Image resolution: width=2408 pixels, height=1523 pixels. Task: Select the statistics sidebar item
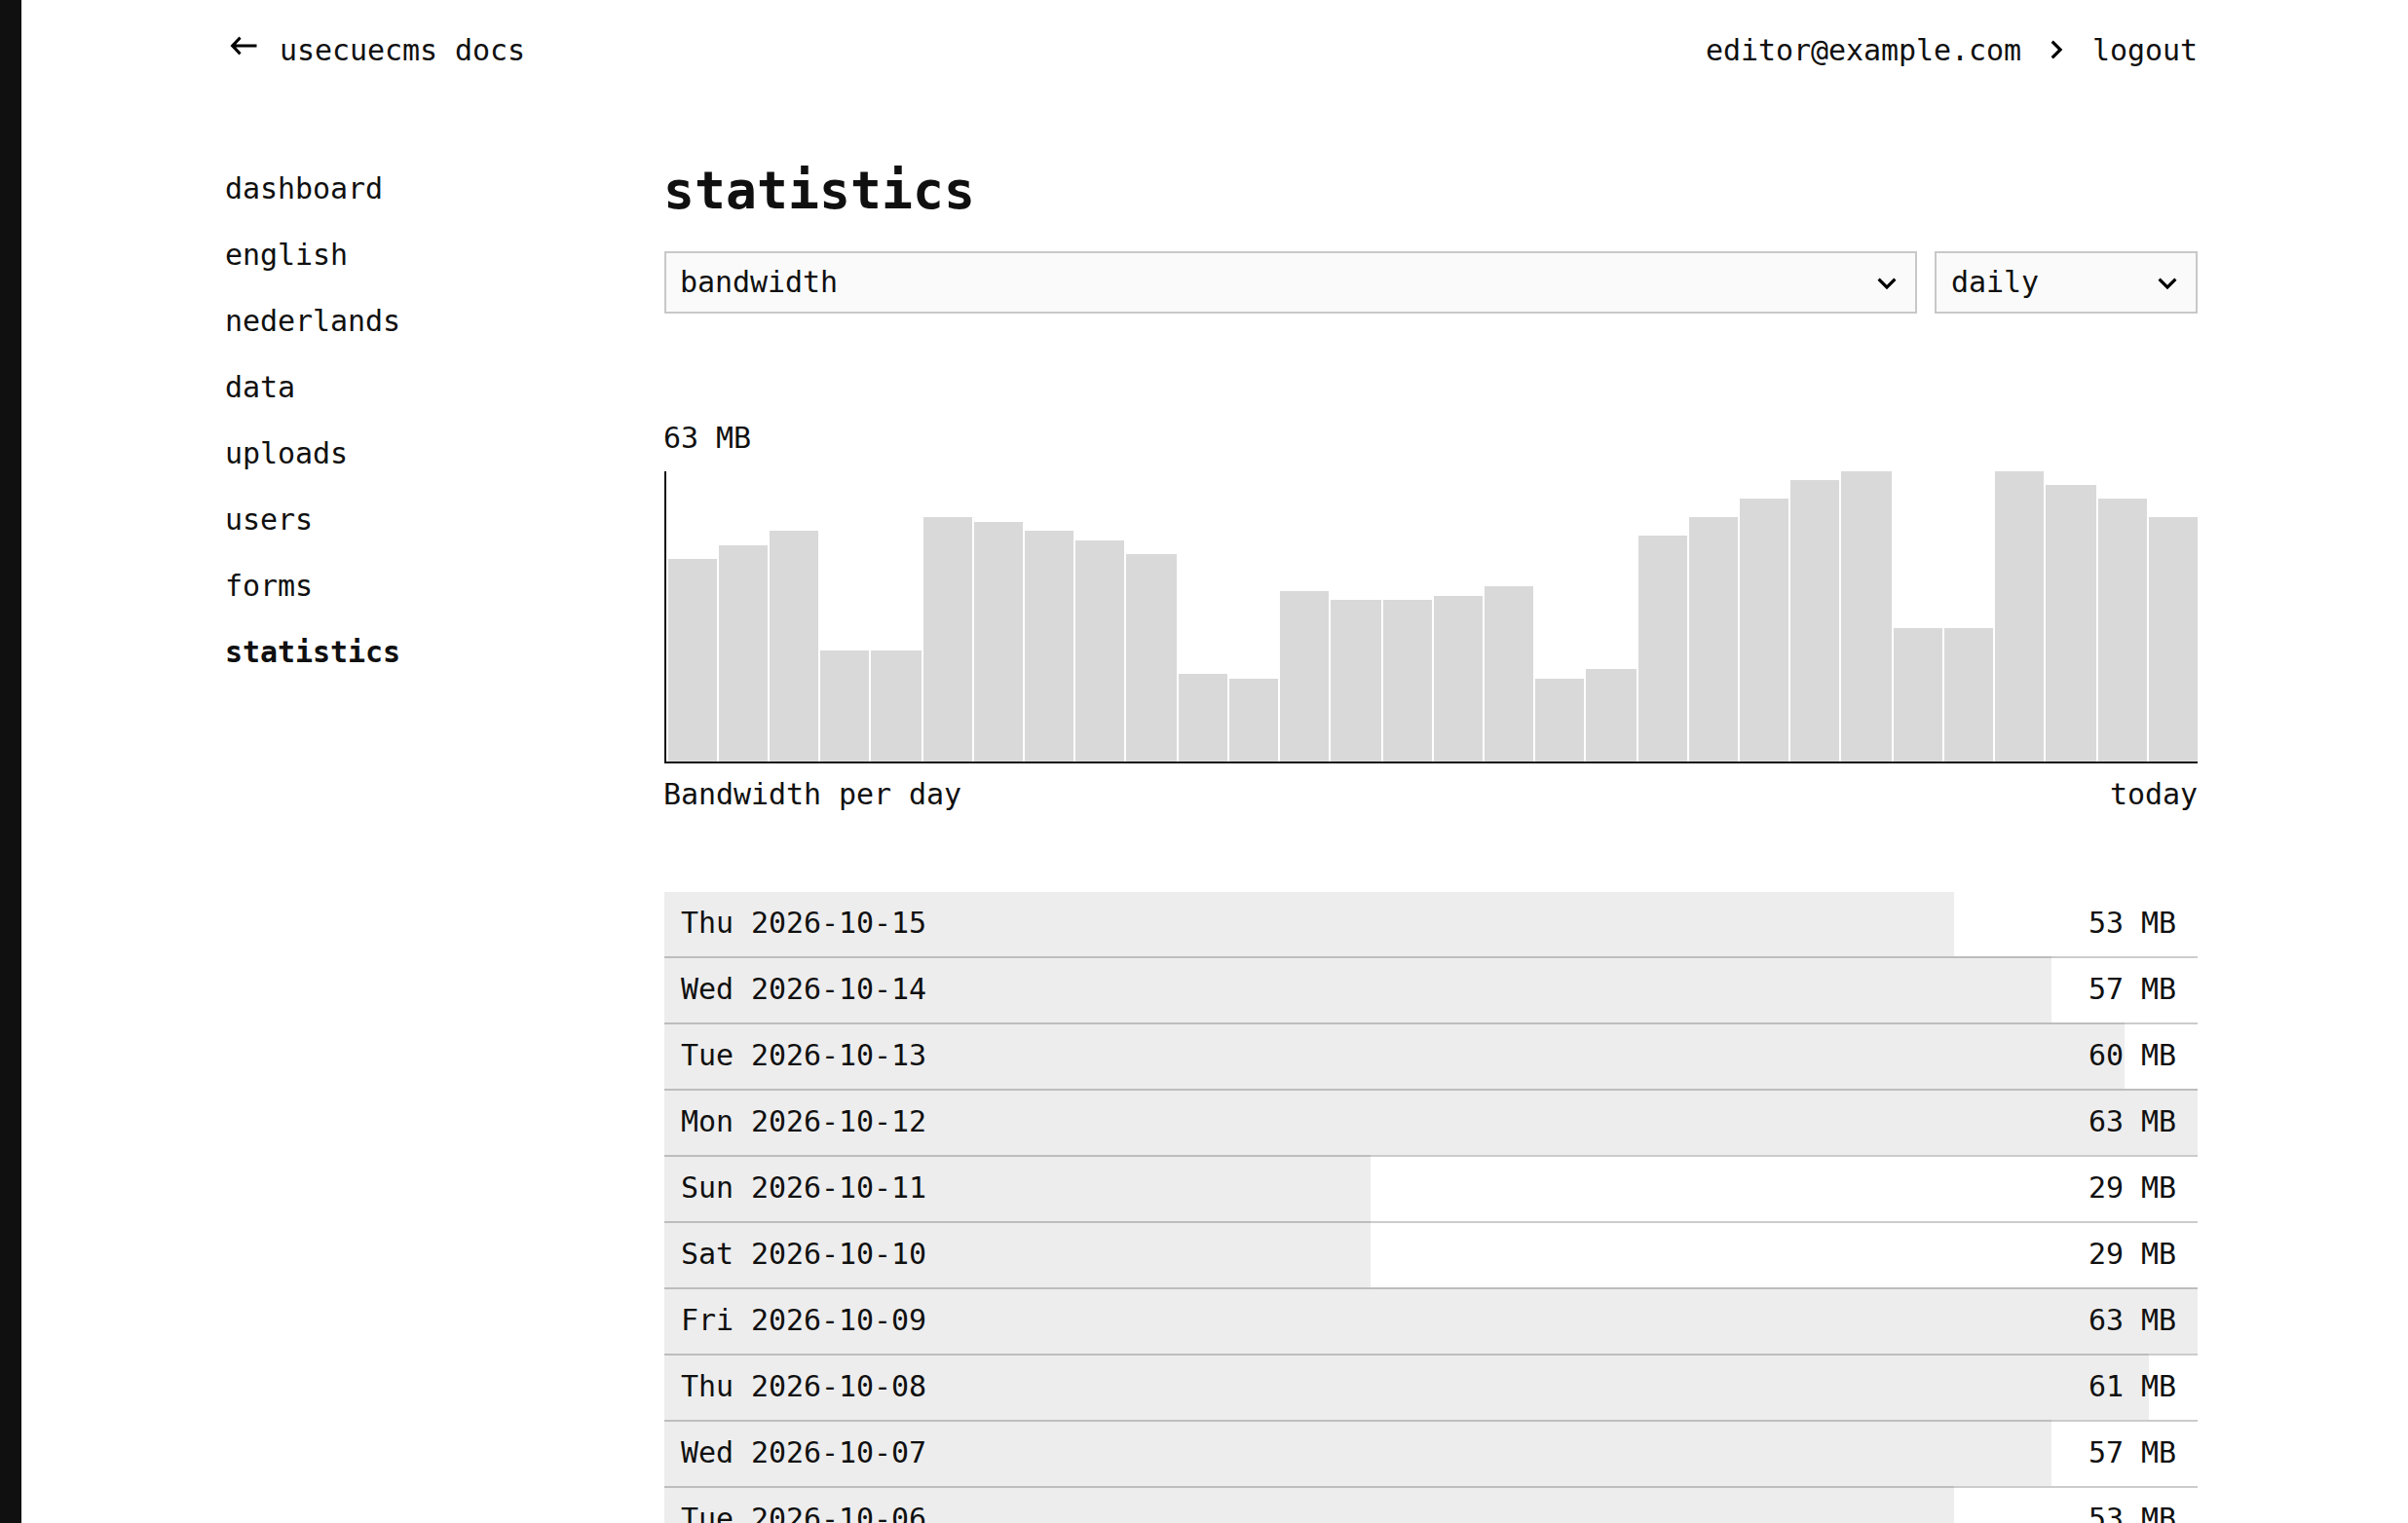(312, 651)
